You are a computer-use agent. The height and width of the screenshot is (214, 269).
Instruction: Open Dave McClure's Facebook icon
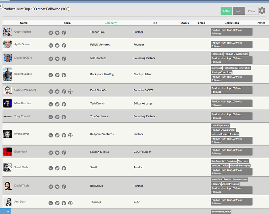pos(64,59)
